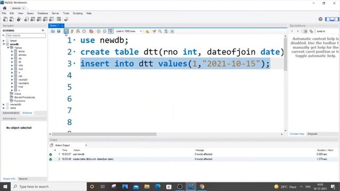This screenshot has height=191, width=340.
Task: Switch to the Snippets tab
Action: coord(312,134)
